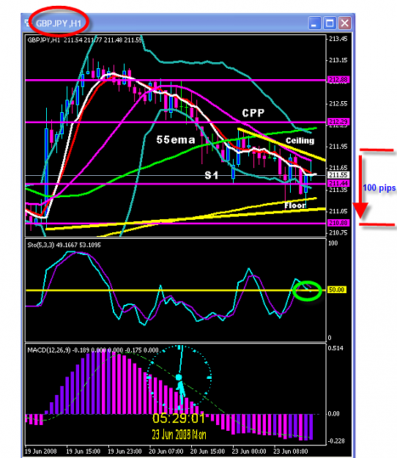This screenshot has height=458, width=397.
Task: Click the 0.514 MACD scale value
Action: [x=335, y=348]
